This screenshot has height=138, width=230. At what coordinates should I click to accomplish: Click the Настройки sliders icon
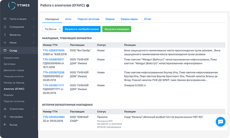[x=5, y=117]
